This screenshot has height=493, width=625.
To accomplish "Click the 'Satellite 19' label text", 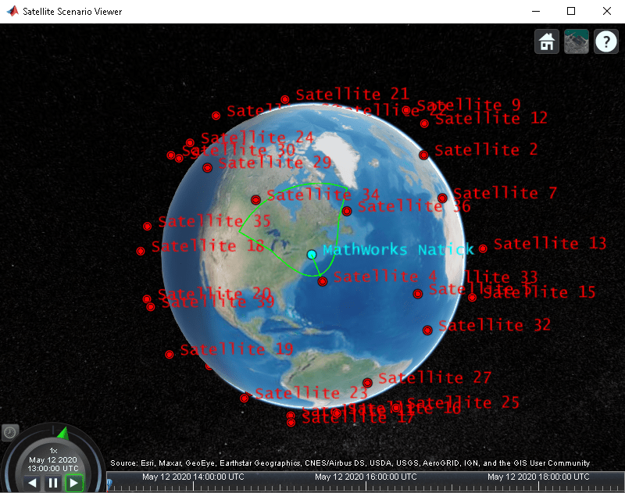I will click(x=237, y=349).
